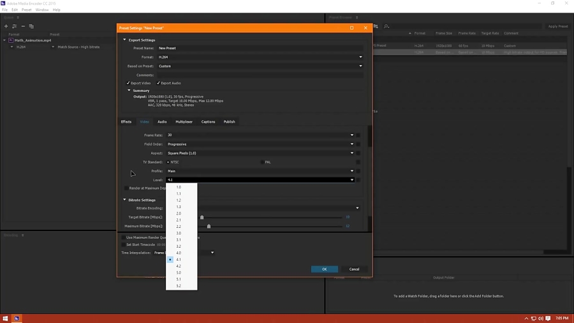This screenshot has height=323, width=574.
Task: Open the Profile Main dropdown
Action: (x=260, y=171)
